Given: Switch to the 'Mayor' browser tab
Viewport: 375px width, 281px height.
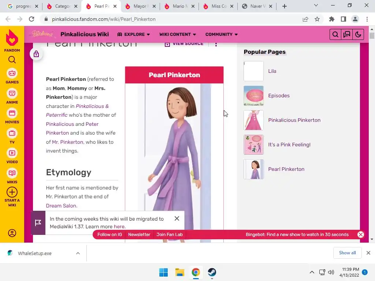Looking at the screenshot, I should (x=140, y=6).
